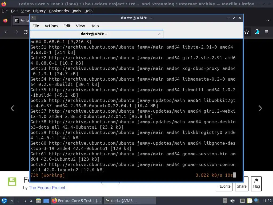Close the dartz@VM3 terminal tab
Screen dimensions: 273x205
pos(159,34)
